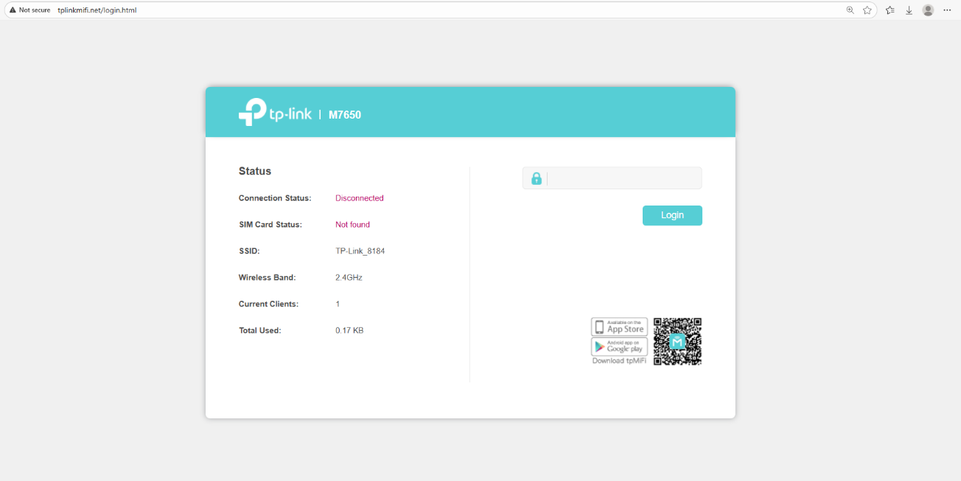Click the browser profile avatar icon
This screenshot has width=961, height=481.
pyautogui.click(x=928, y=10)
